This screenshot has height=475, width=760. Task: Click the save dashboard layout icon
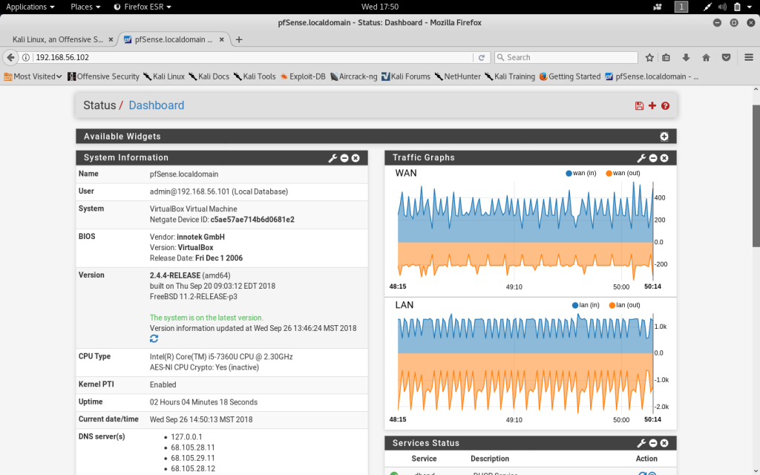639,106
